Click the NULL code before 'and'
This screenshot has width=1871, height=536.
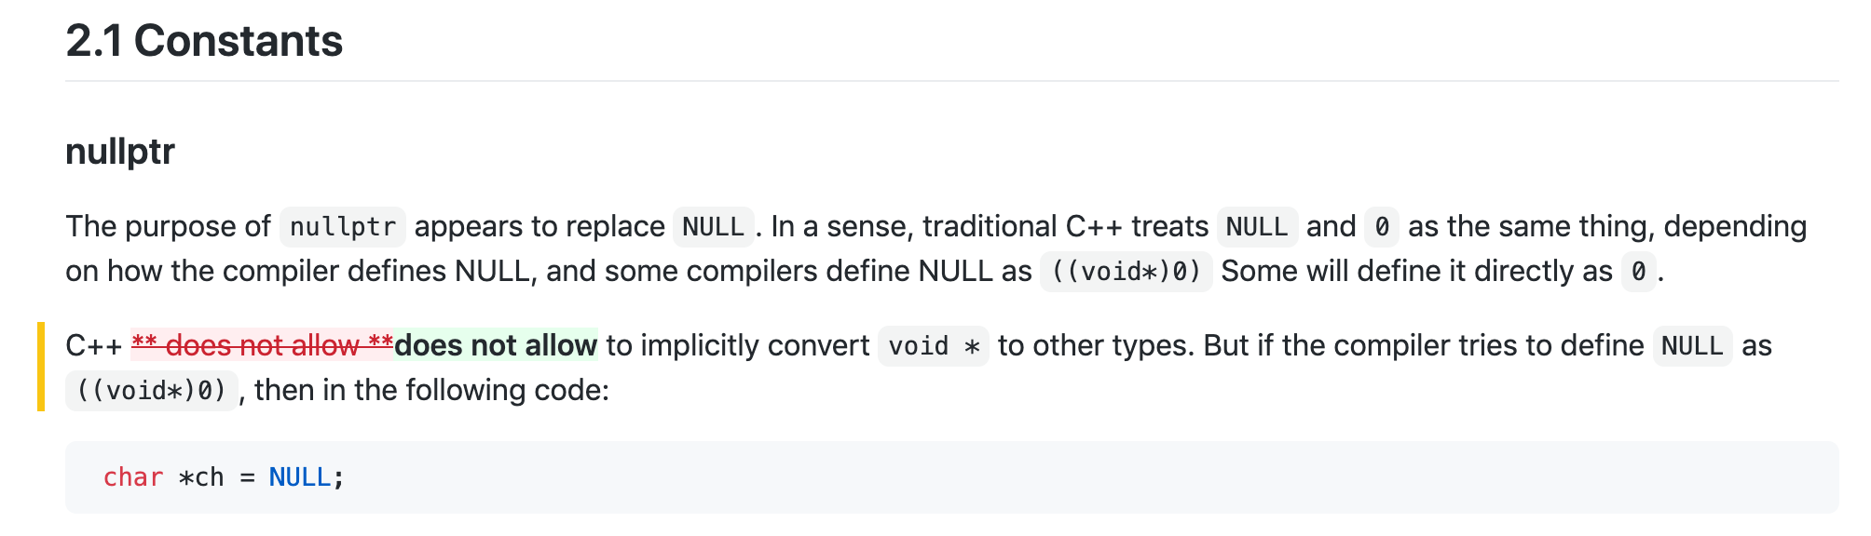(x=1257, y=226)
